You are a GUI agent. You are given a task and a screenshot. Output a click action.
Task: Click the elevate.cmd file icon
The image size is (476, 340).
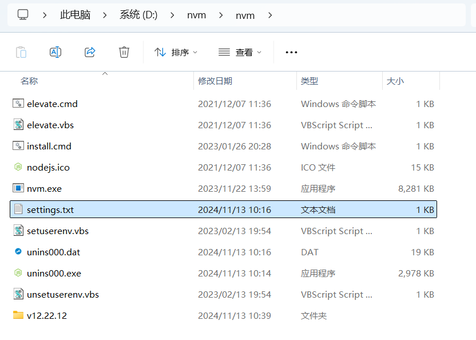(x=18, y=104)
